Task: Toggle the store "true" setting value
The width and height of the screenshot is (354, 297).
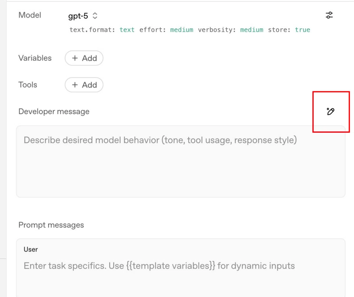Action: pyautogui.click(x=303, y=30)
